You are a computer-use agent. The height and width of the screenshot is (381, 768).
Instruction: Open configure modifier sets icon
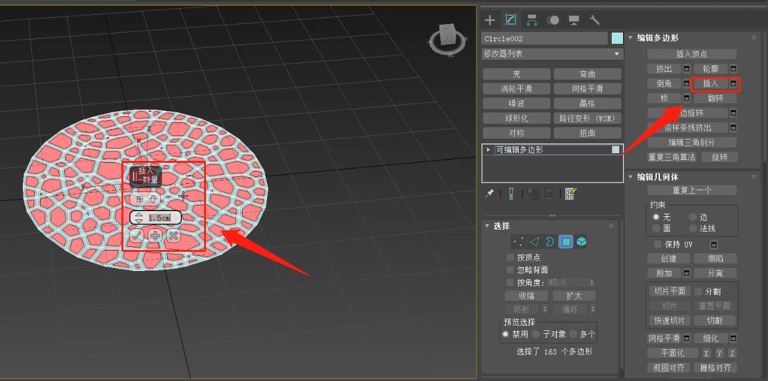(570, 194)
